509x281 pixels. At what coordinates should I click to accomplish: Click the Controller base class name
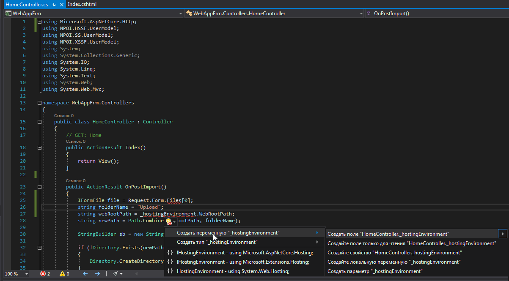point(158,122)
